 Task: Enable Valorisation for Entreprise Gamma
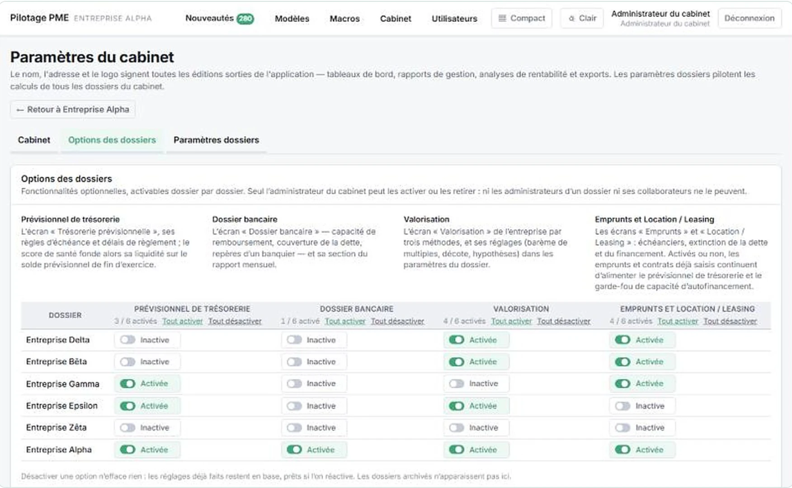coord(476,384)
